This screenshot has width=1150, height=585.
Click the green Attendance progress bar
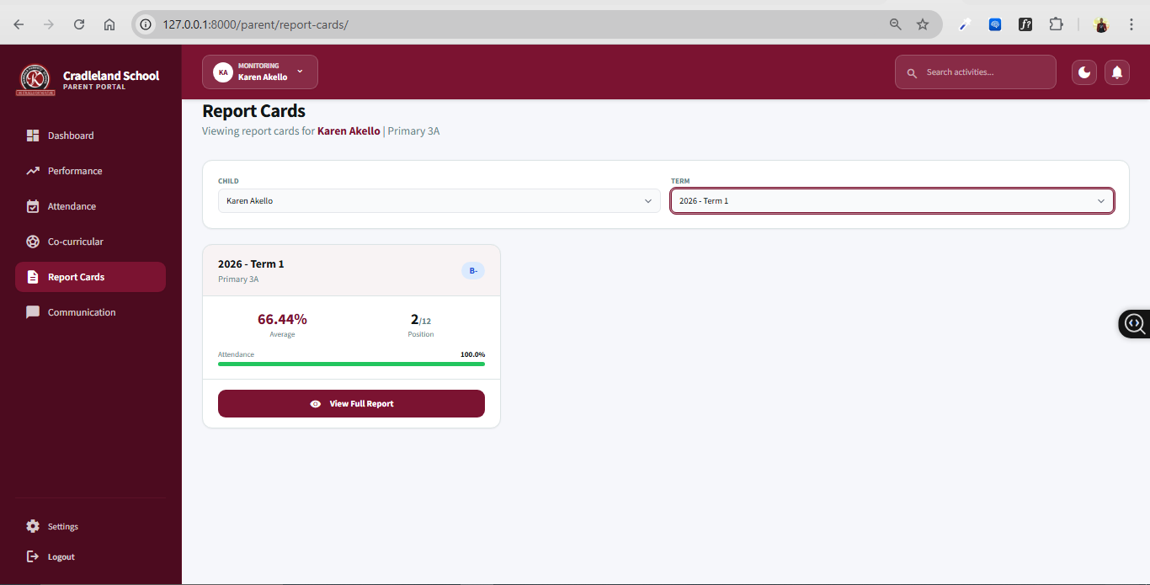[x=351, y=364]
